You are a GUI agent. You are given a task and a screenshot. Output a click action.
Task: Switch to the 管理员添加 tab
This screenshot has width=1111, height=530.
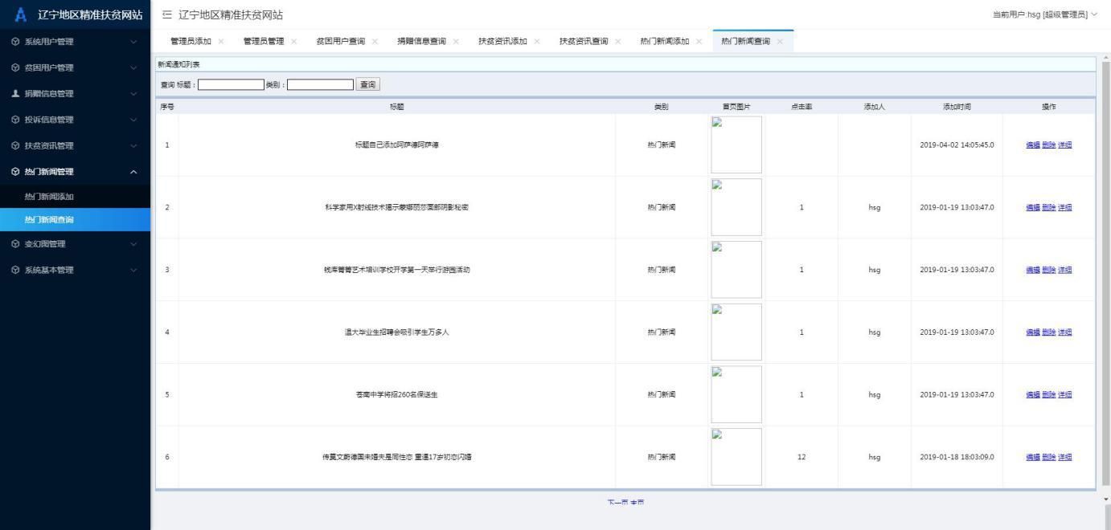coord(191,42)
